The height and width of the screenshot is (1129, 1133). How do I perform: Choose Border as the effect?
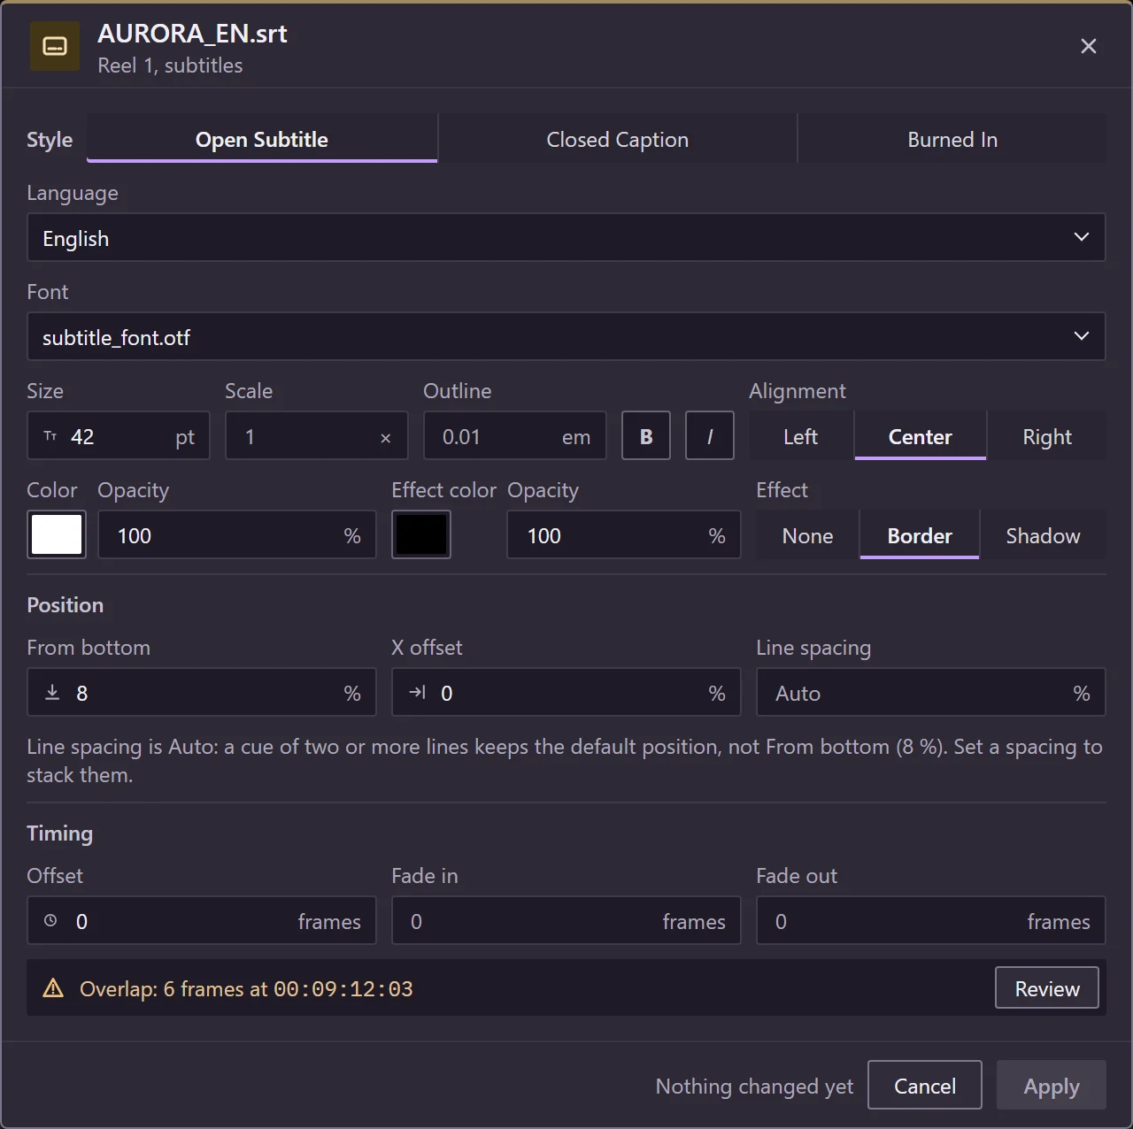tap(920, 535)
